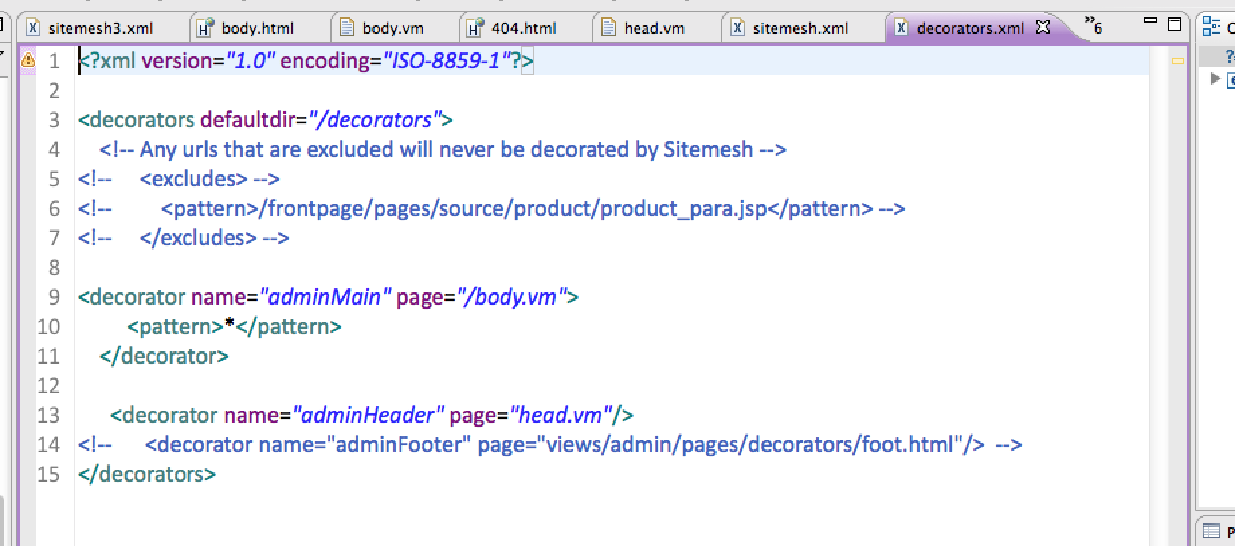Click the Outline view icon in right panel
The image size is (1235, 546).
point(1211,27)
